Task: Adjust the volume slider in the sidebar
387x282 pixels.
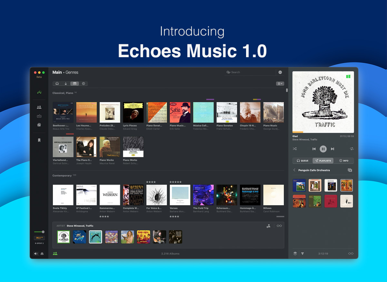Action: 39,232
